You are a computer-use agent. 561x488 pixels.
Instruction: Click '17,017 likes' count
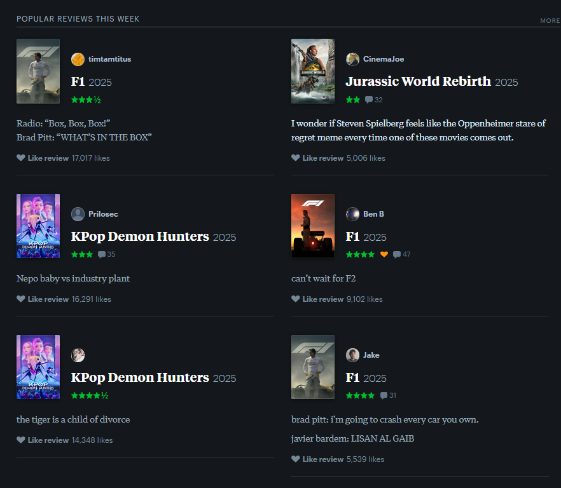[90, 158]
